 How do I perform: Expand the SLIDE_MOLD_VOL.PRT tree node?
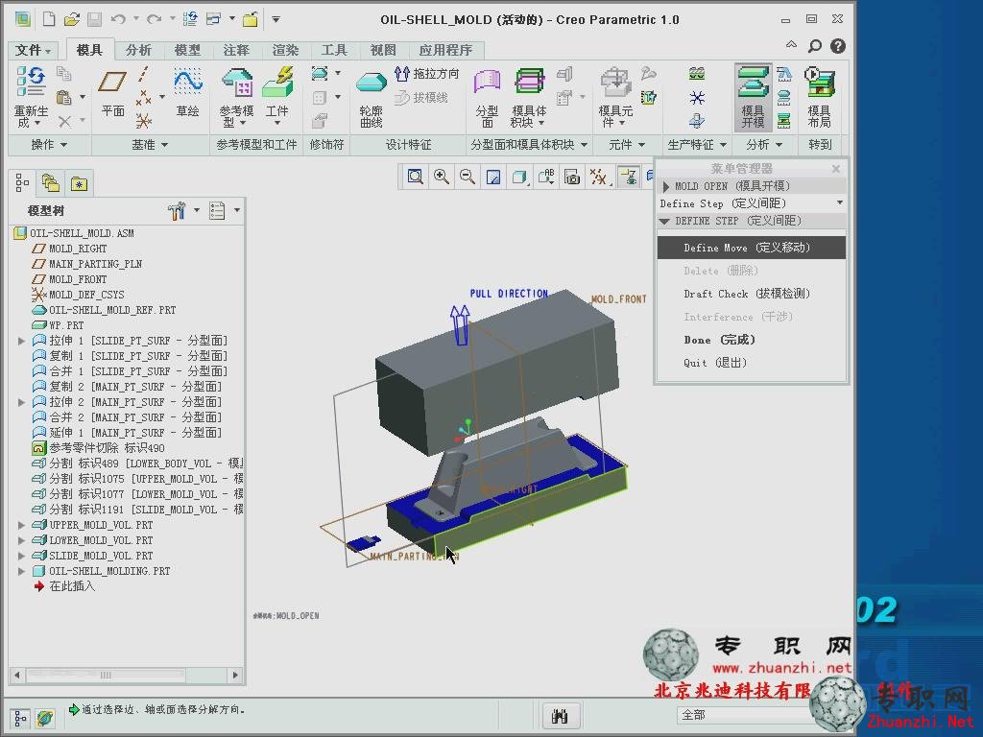coord(21,556)
